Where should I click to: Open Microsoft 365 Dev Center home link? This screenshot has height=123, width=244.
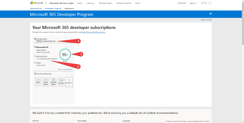pyautogui.click(x=62, y=3)
